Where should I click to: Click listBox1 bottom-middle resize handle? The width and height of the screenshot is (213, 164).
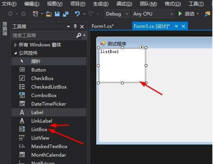(x=122, y=83)
